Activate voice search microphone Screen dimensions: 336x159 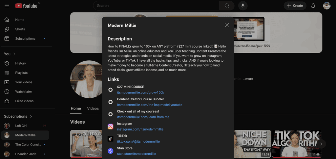(243, 6)
